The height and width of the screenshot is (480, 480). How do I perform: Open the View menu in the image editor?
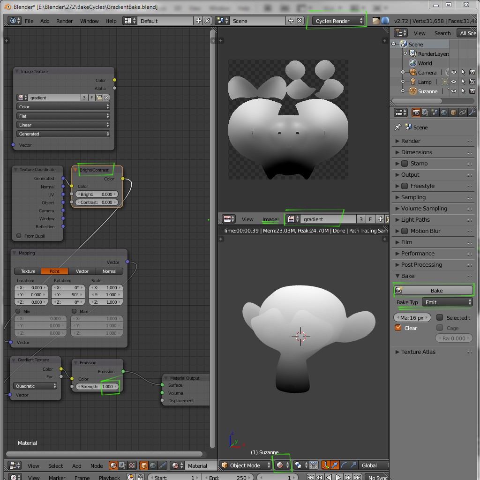pyautogui.click(x=247, y=219)
